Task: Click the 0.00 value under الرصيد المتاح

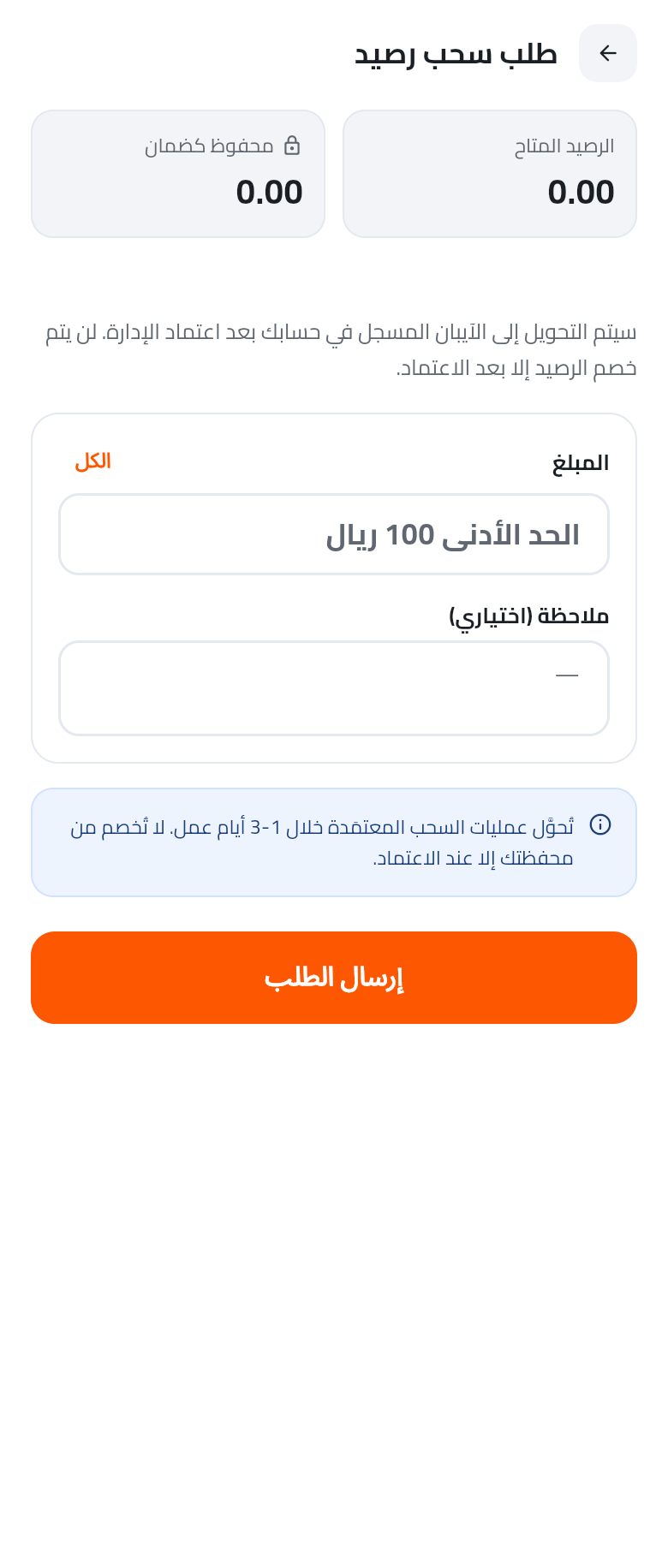Action: 582,192
